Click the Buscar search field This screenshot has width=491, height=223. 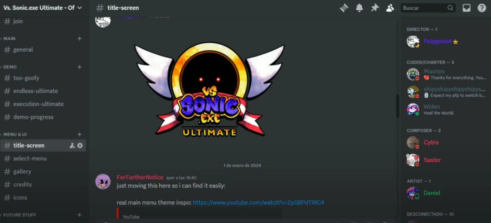click(428, 8)
